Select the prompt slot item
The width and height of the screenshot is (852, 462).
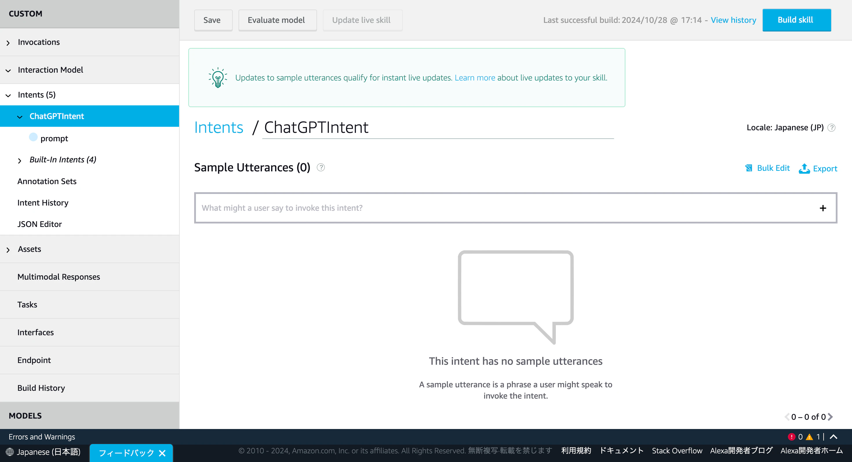click(54, 138)
